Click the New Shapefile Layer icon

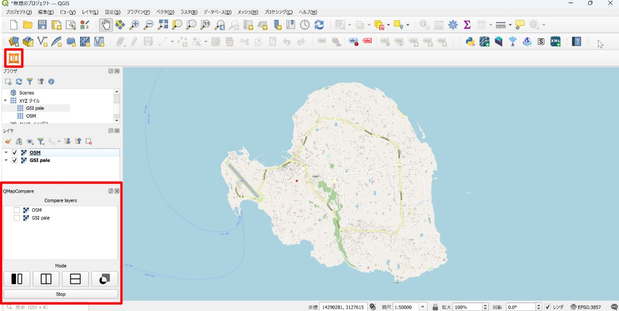pos(42,42)
